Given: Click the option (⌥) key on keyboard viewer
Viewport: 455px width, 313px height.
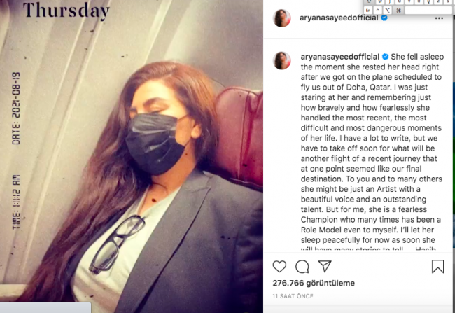Looking at the screenshot, I should click(388, 11).
